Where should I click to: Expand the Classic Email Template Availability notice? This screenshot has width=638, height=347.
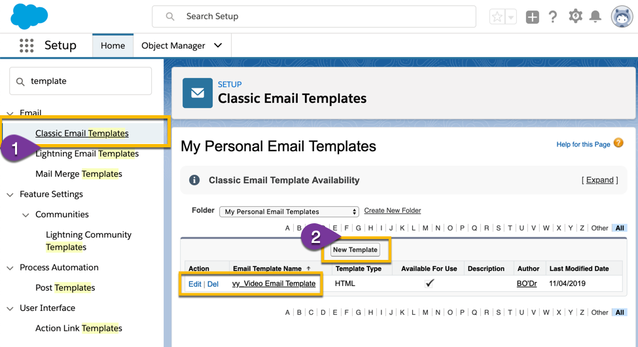(x=600, y=180)
